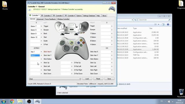The image size is (185, 104).
Task: Expand the D-Pad Up dropdown
Action: [x=72, y=63]
